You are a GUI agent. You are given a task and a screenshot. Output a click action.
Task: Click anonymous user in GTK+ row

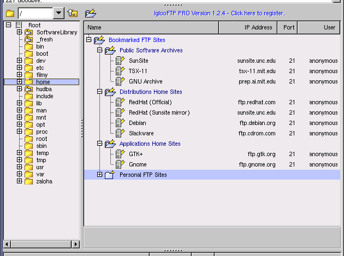coord(323,154)
